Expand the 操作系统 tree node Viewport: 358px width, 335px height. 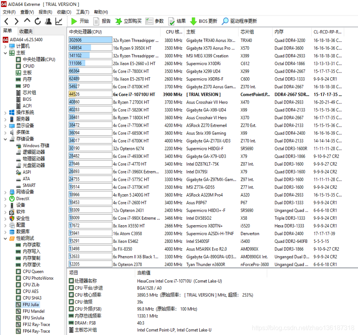[x=5, y=113]
